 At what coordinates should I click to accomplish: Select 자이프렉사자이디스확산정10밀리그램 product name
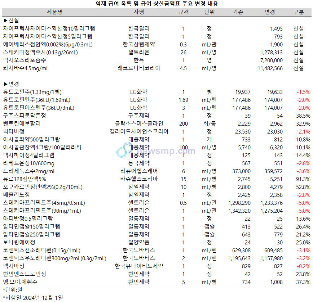[49, 28]
